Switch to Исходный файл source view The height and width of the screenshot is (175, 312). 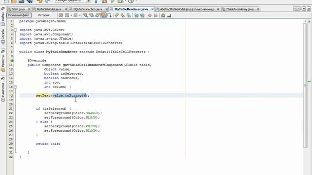pos(19,15)
